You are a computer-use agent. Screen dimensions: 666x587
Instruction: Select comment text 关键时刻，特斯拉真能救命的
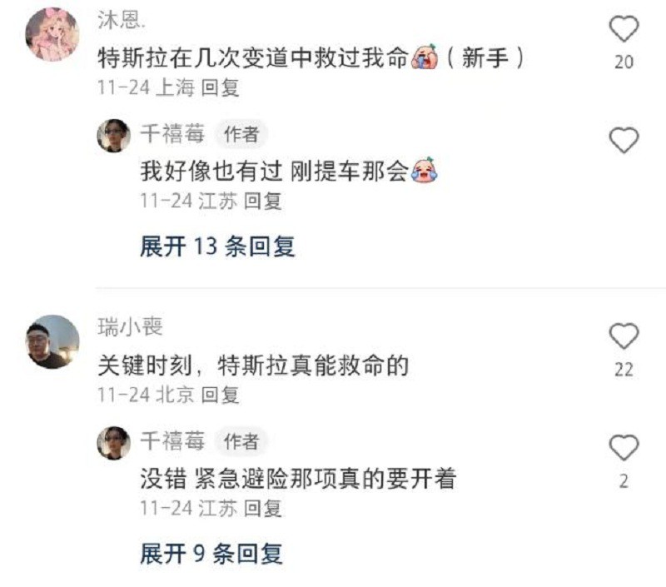(x=253, y=366)
